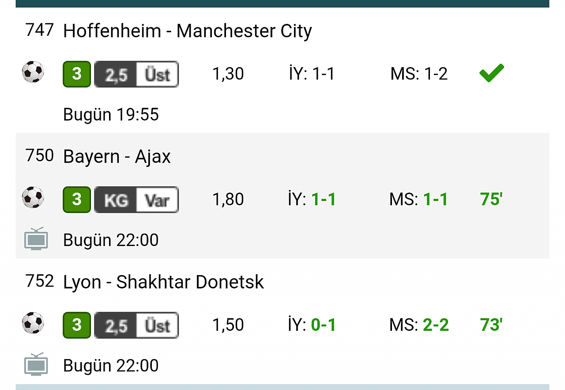
Task: Click match code 750
Action: (40, 155)
